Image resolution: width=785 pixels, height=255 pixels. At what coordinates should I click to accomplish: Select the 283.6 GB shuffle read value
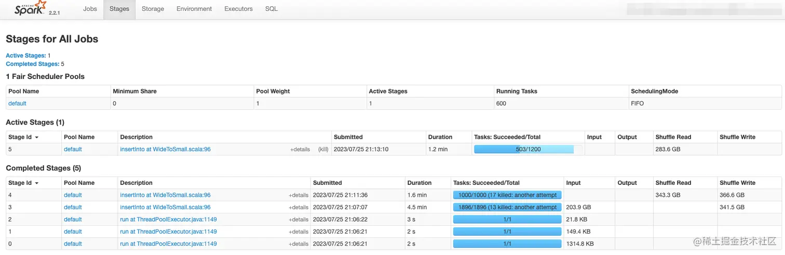[x=668, y=150]
